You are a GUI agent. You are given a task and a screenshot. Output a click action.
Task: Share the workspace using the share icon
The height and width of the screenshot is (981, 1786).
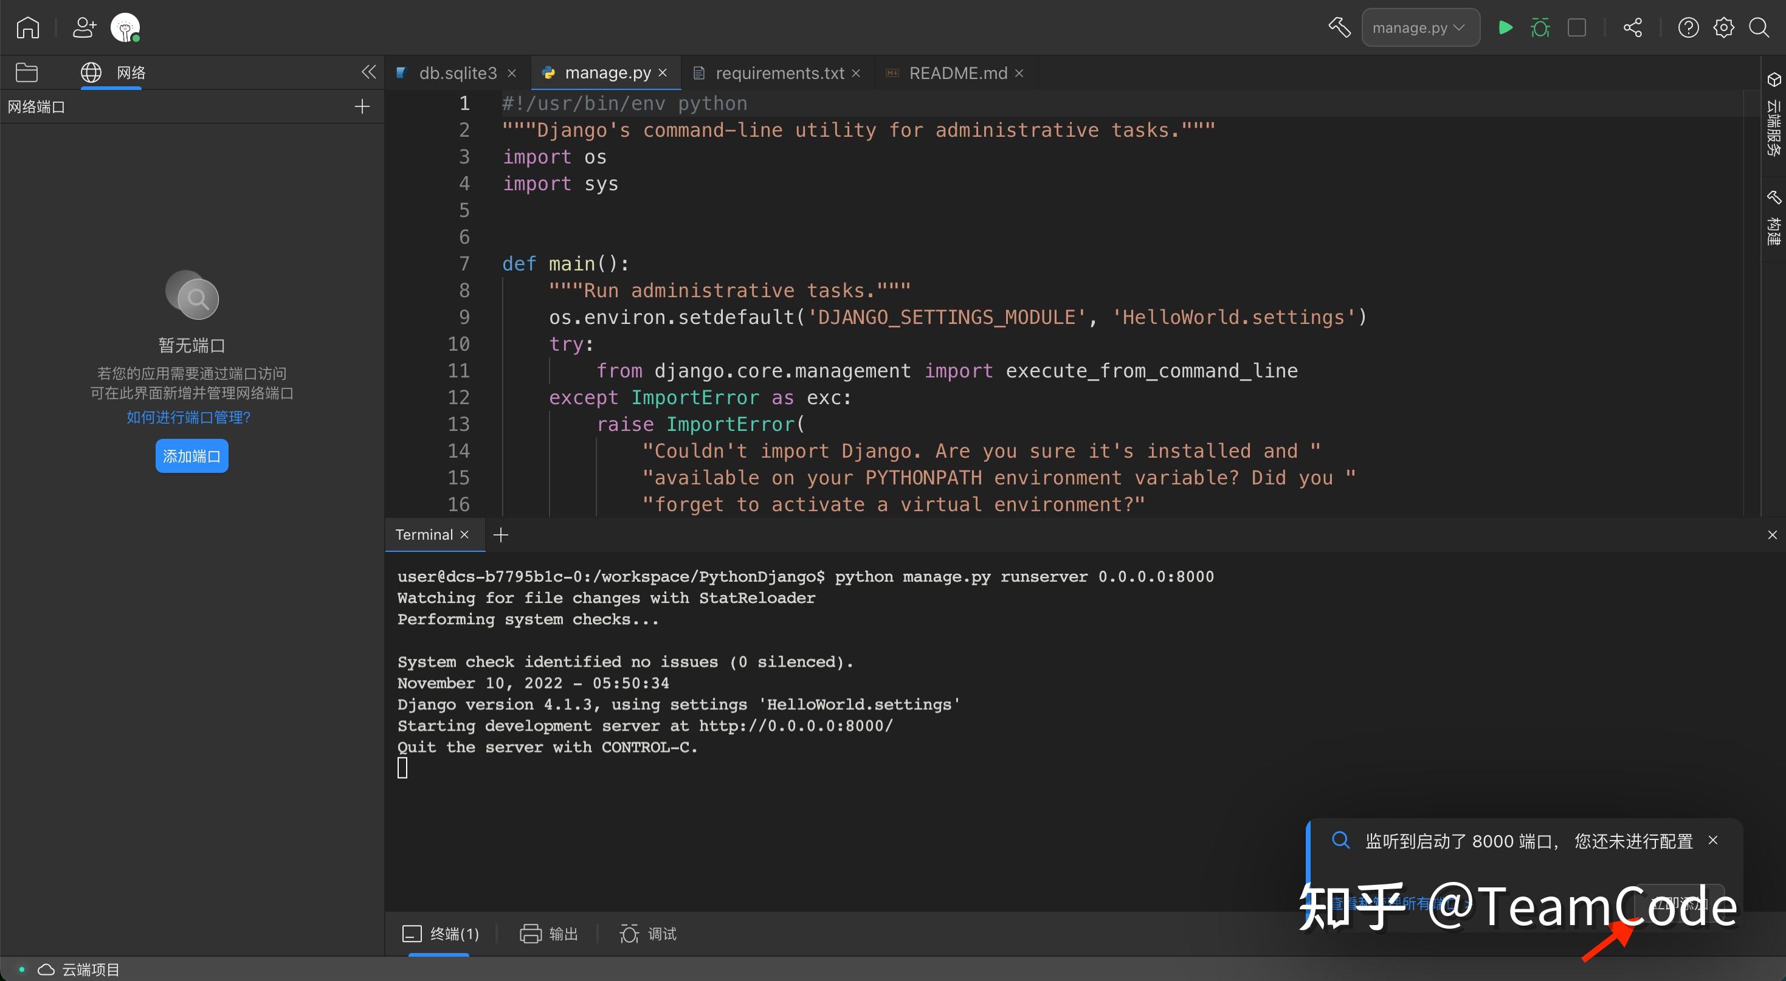[1633, 27]
